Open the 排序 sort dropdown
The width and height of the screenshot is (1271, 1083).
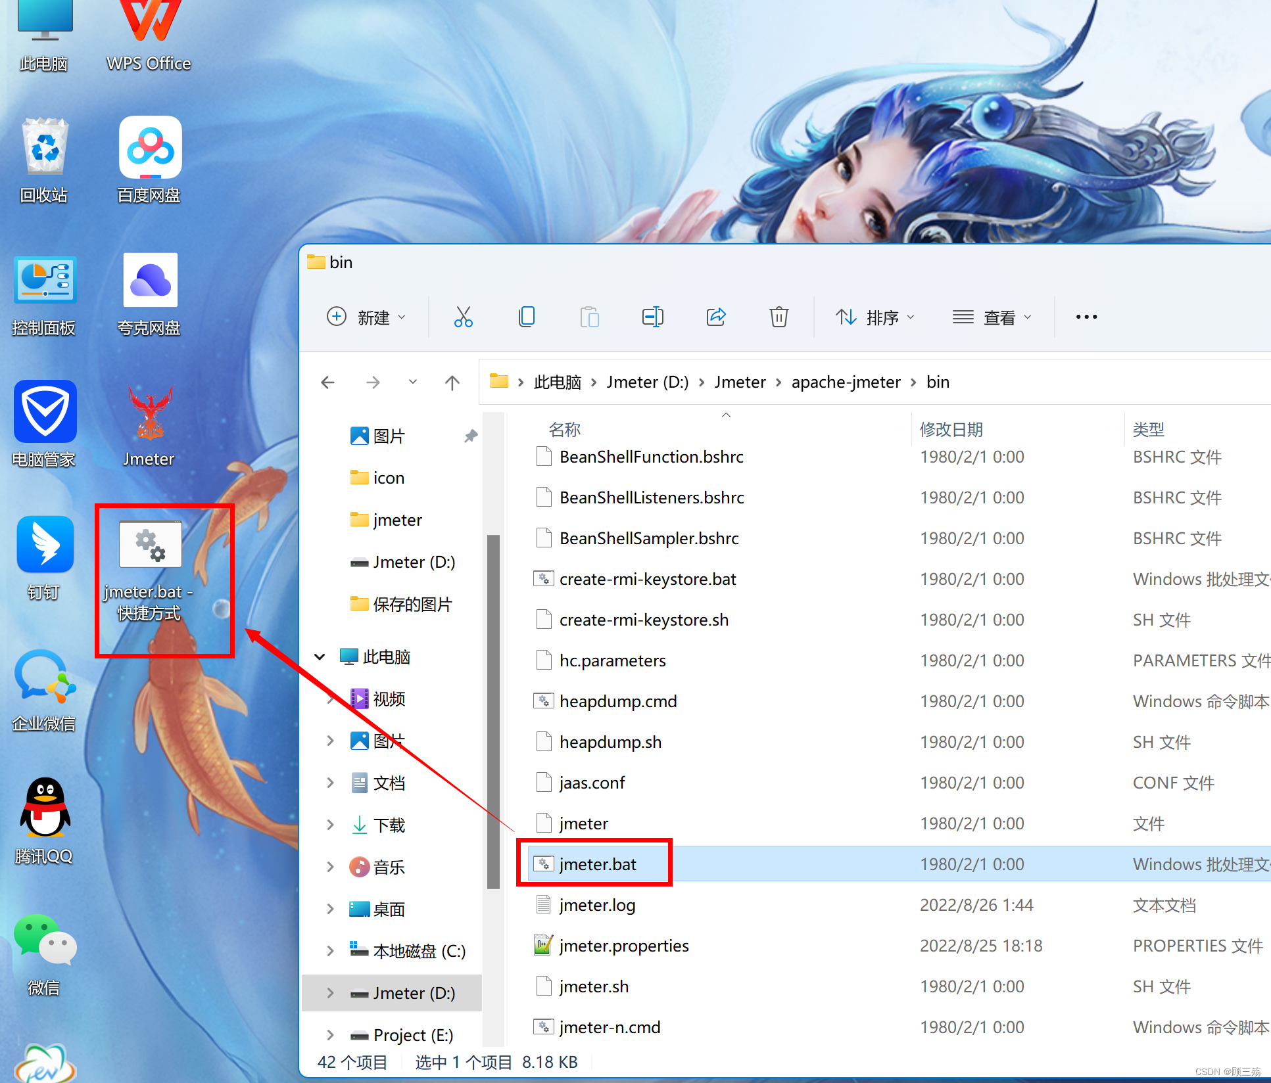tap(875, 317)
